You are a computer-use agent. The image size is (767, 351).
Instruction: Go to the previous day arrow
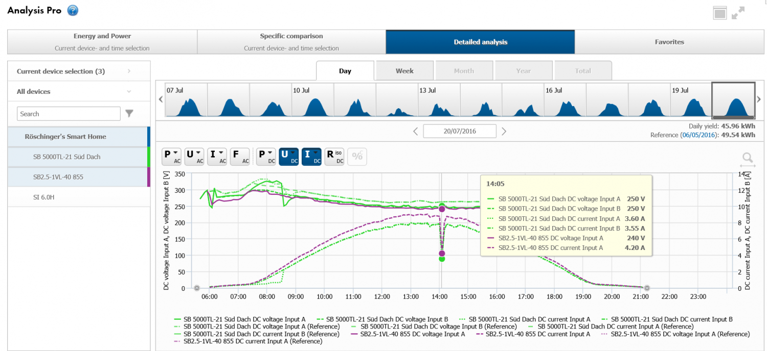[416, 131]
